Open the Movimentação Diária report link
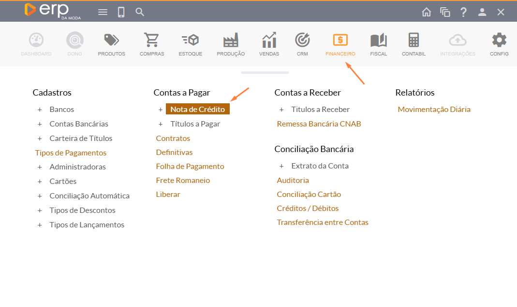 (434, 110)
